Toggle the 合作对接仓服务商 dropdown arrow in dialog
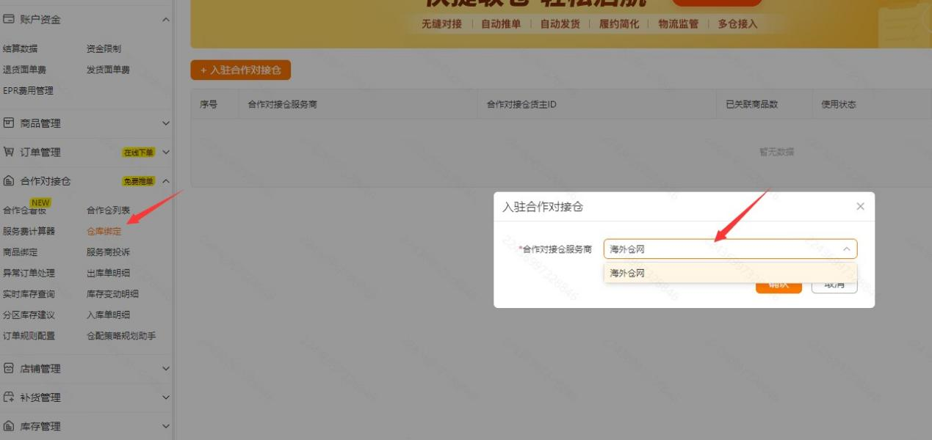 coord(846,249)
